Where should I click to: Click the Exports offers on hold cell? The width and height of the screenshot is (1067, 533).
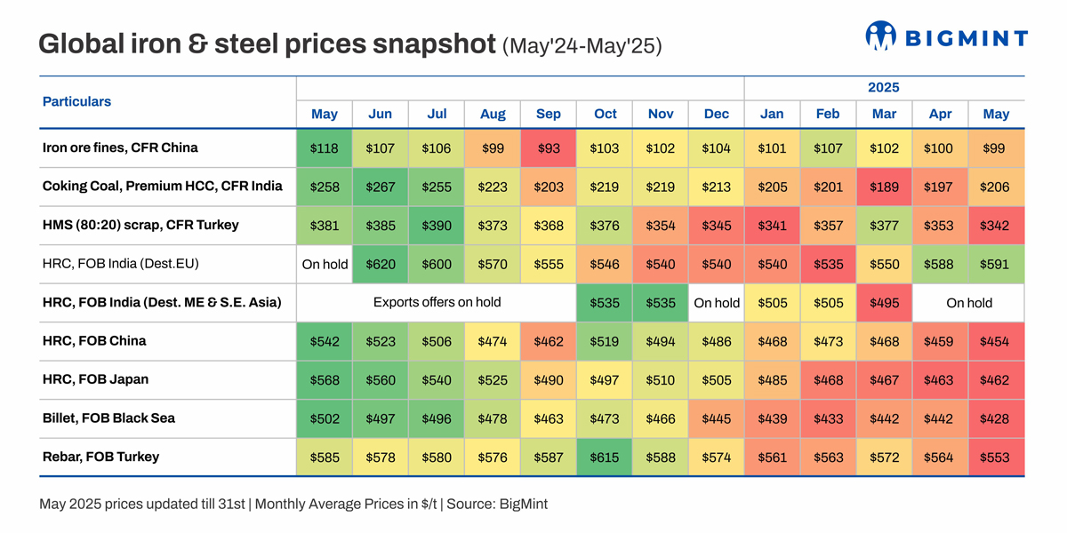437,302
